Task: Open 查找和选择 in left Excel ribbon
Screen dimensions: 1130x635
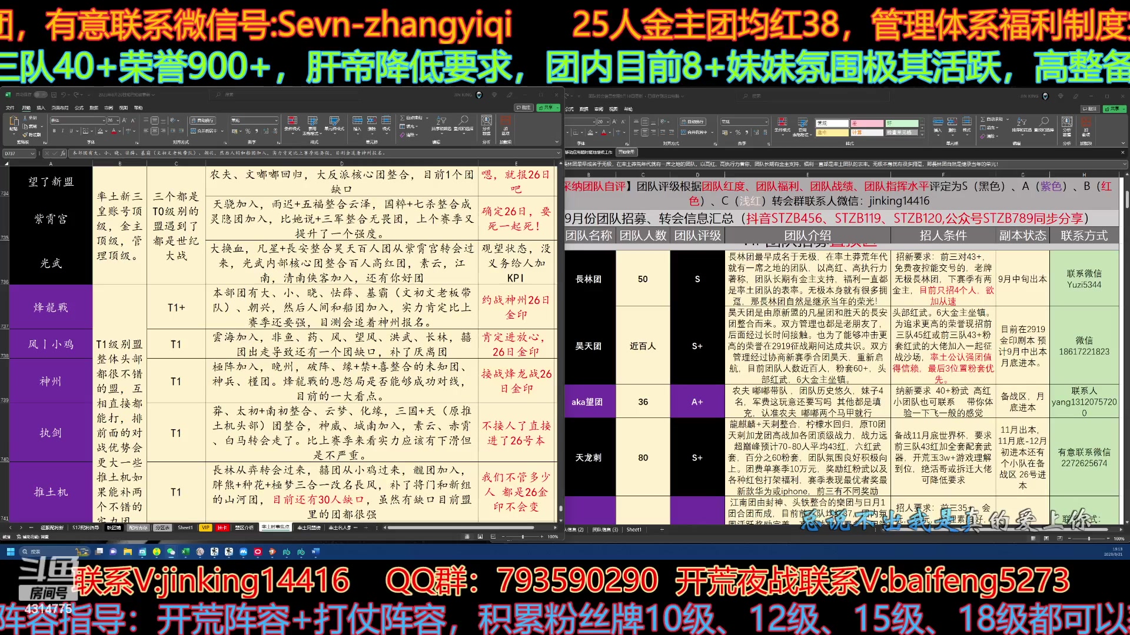Action: [x=463, y=125]
